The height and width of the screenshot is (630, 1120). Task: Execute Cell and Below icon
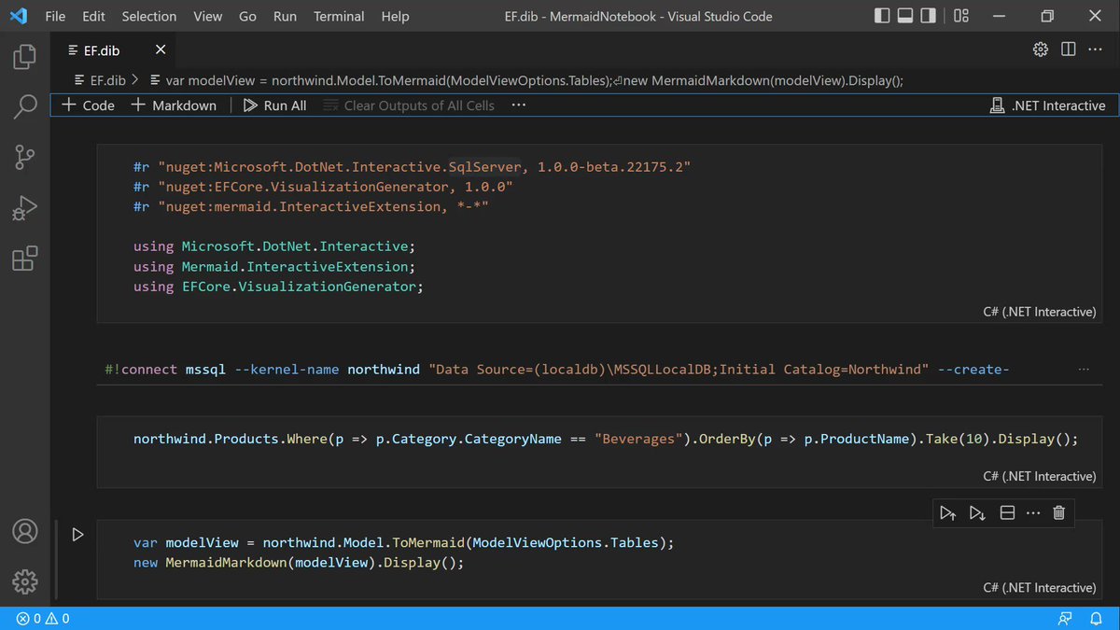(x=977, y=512)
